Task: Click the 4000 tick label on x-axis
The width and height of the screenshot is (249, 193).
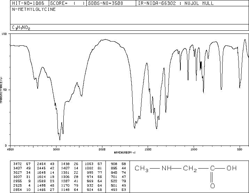Action: (10, 149)
